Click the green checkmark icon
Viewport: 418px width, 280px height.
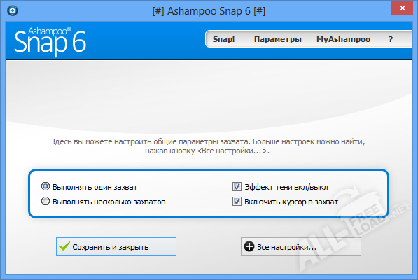pos(64,246)
